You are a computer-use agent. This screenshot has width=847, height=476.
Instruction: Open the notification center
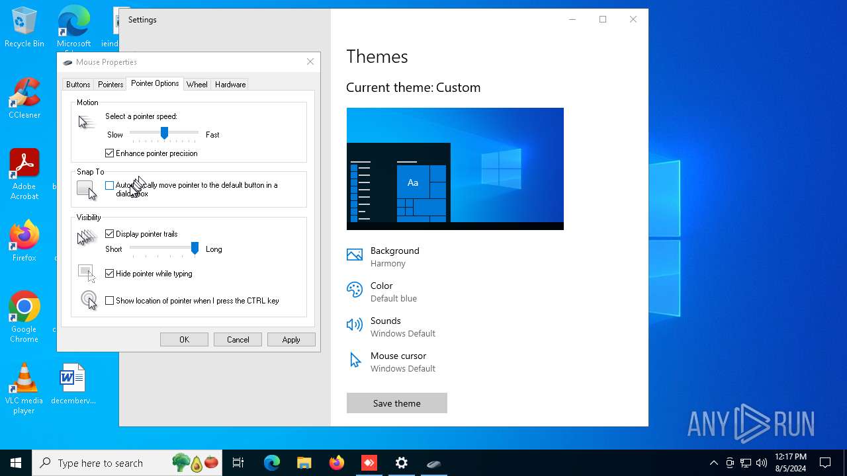tap(825, 463)
